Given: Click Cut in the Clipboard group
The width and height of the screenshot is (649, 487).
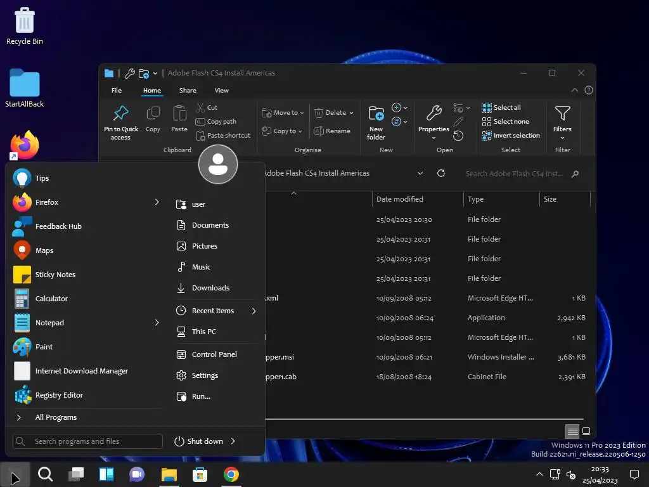Looking at the screenshot, I should pyautogui.click(x=207, y=107).
